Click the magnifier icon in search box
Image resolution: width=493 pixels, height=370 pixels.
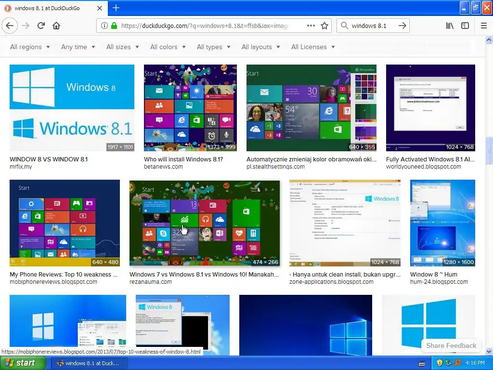345,26
